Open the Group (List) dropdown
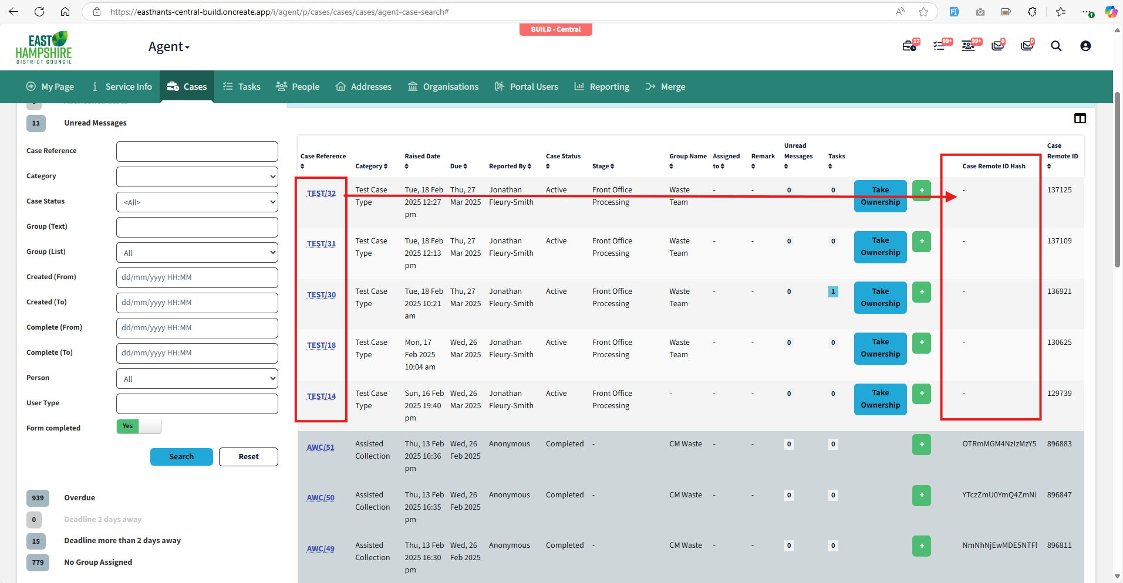Screen dimensions: 1123x583 click(x=197, y=252)
